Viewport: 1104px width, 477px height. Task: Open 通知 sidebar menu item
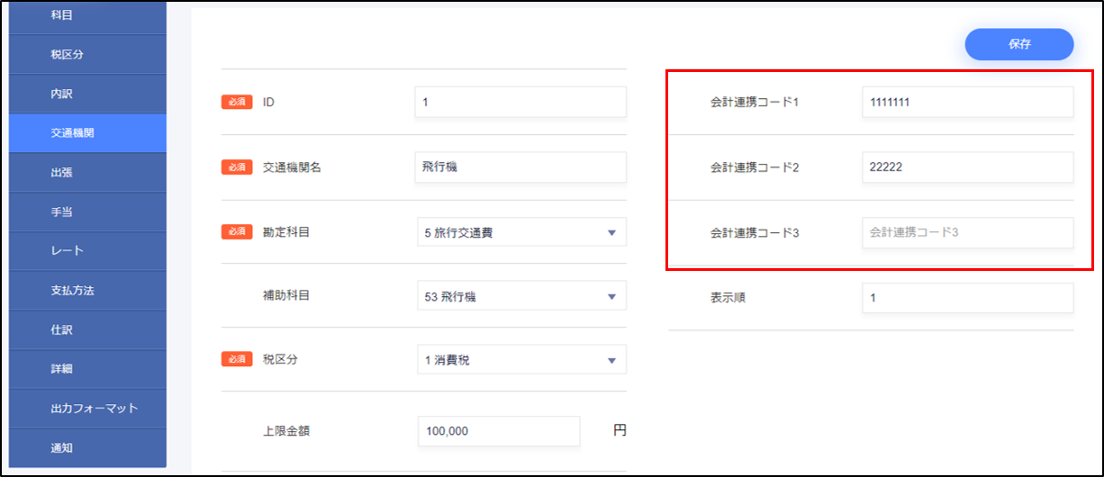click(x=87, y=447)
